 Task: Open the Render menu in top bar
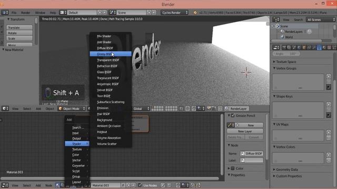point(25,13)
